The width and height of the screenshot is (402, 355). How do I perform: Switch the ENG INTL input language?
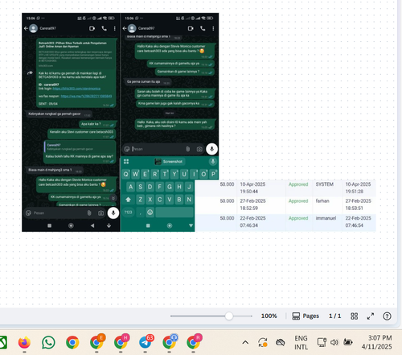(x=301, y=343)
